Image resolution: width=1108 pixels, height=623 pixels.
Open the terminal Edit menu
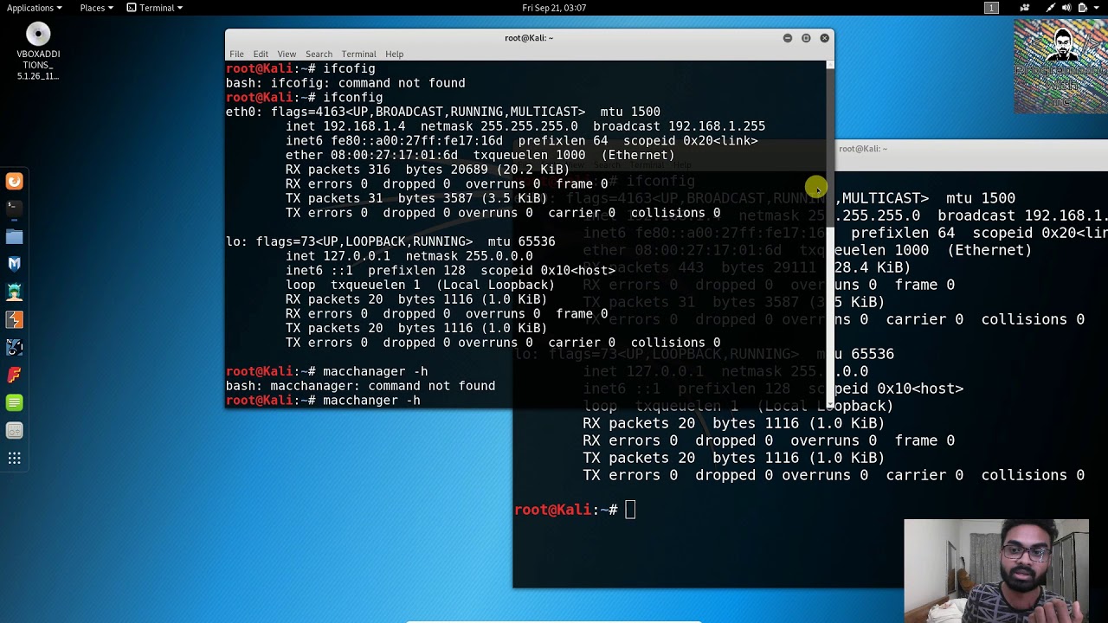(x=261, y=54)
